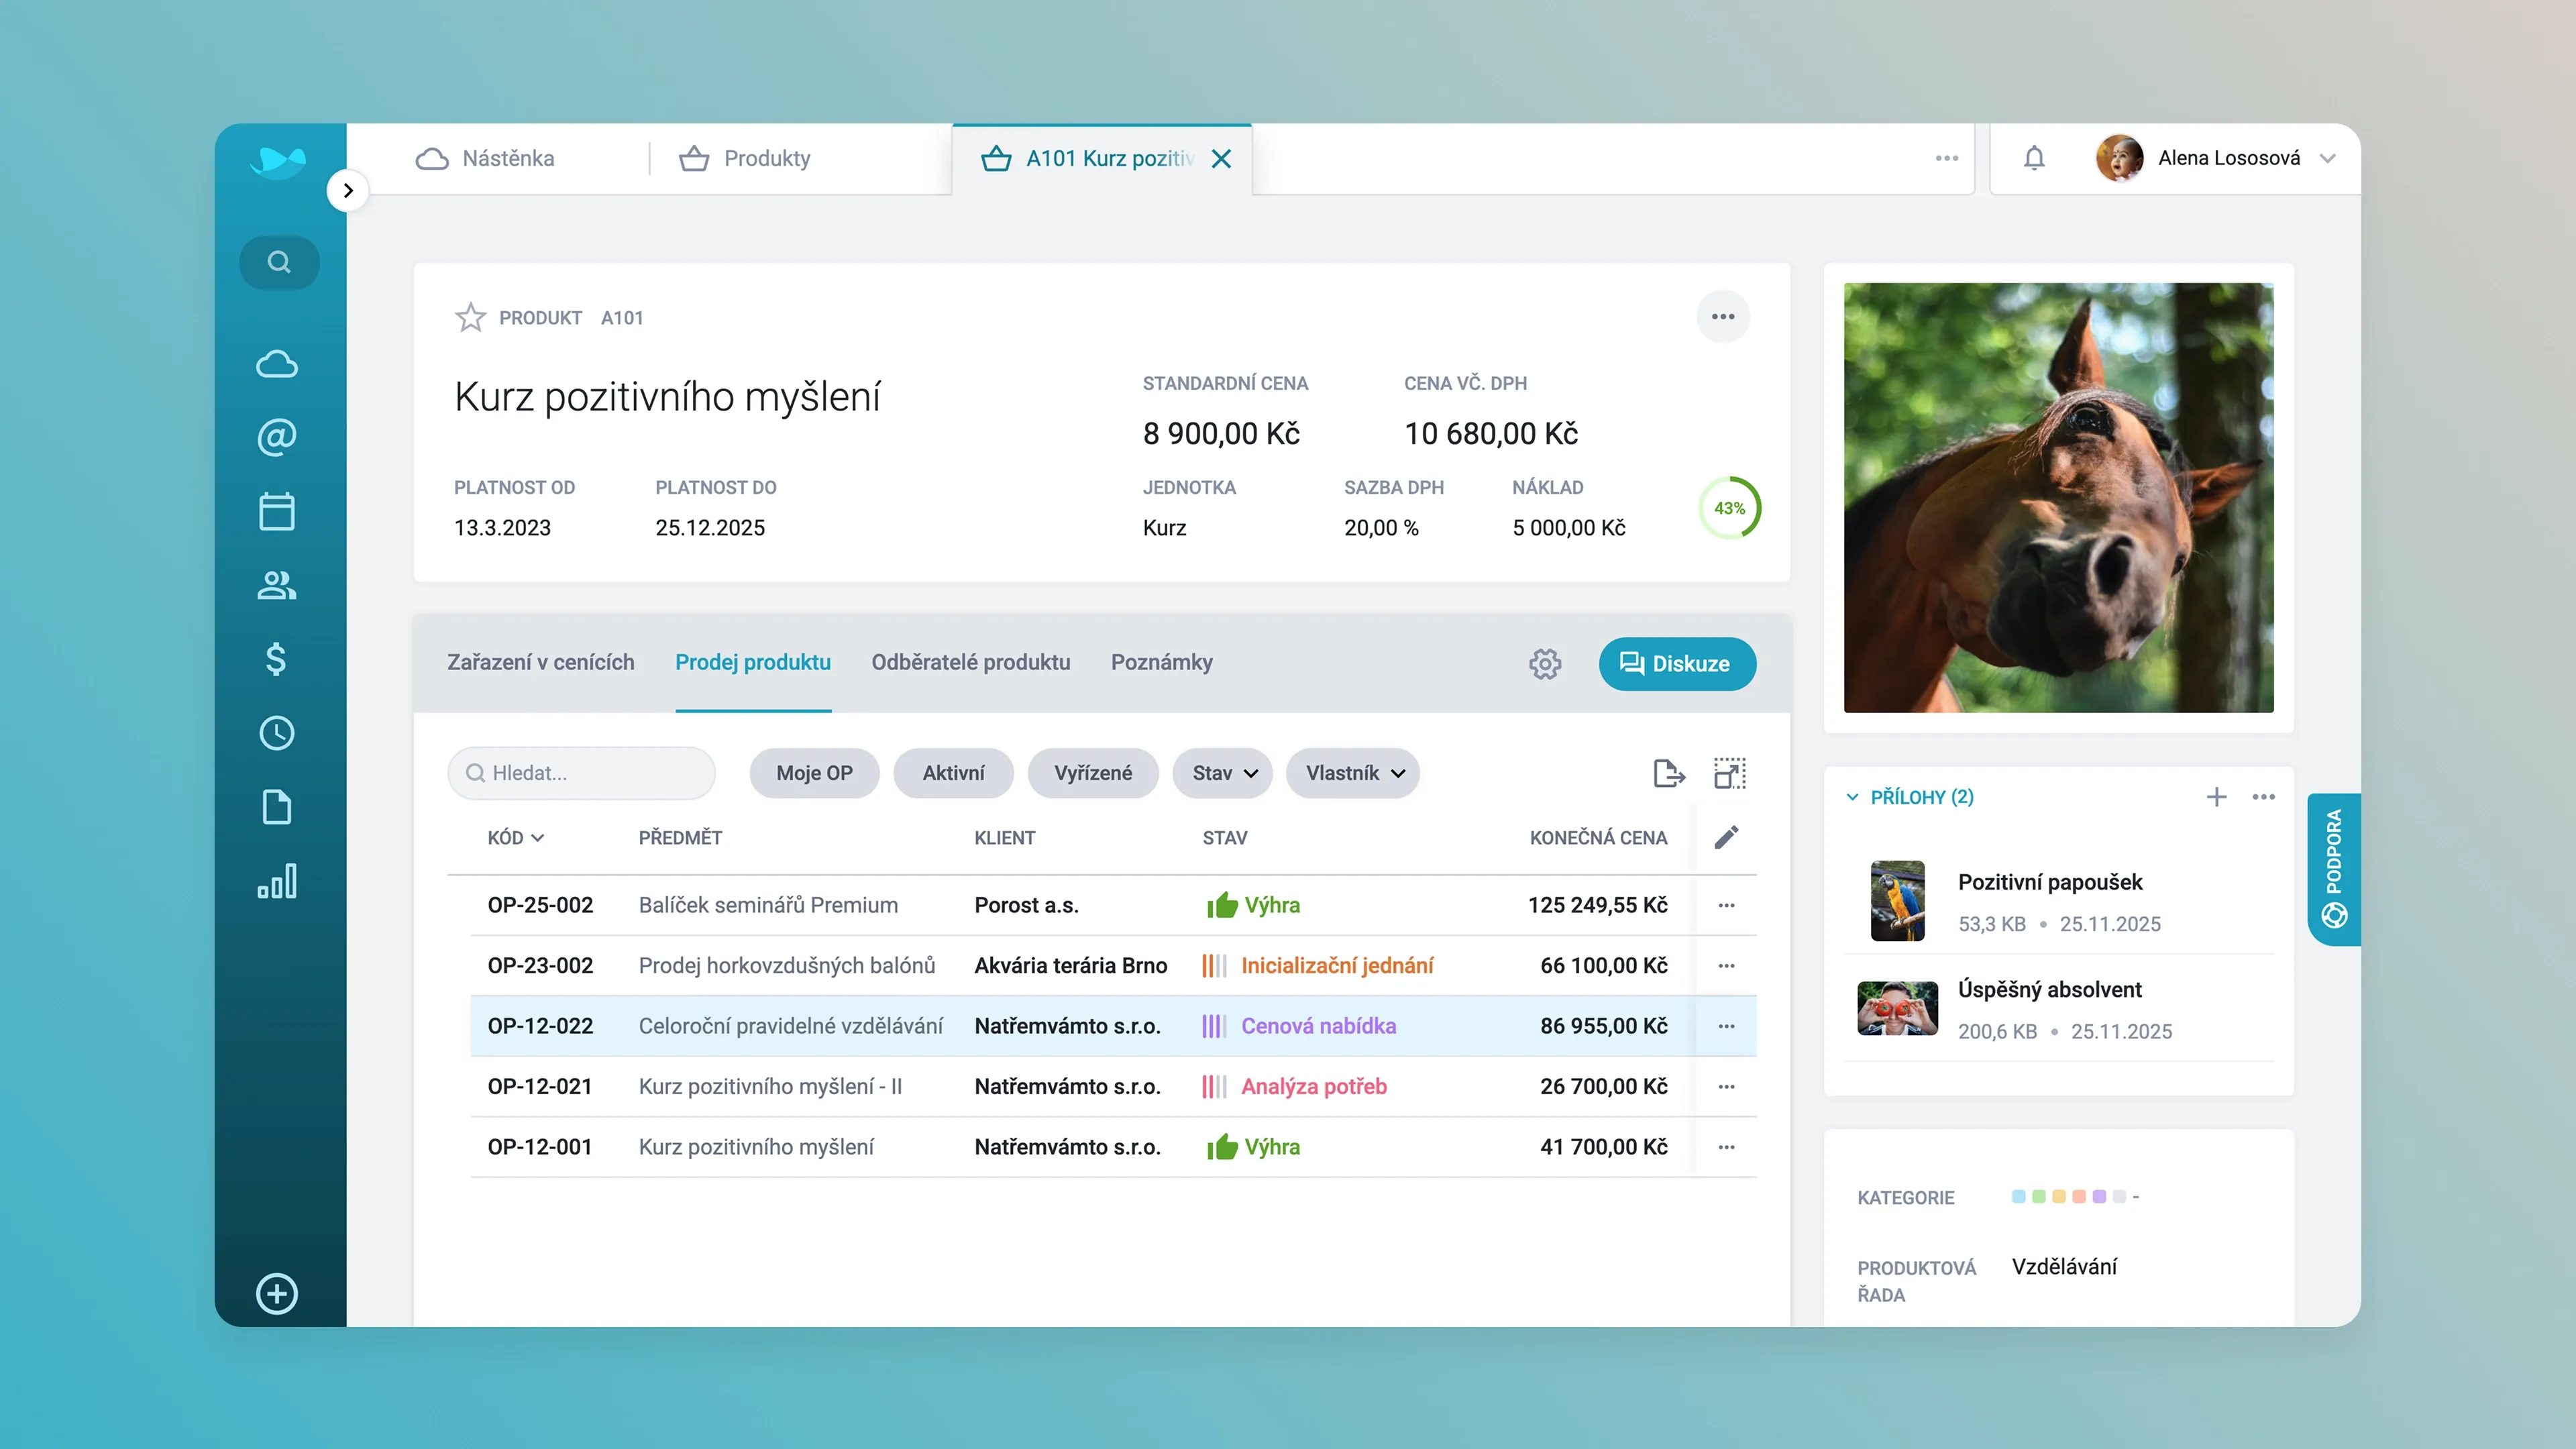Open the Prodej produktu tab
The image size is (2576, 1449).
coord(753,662)
